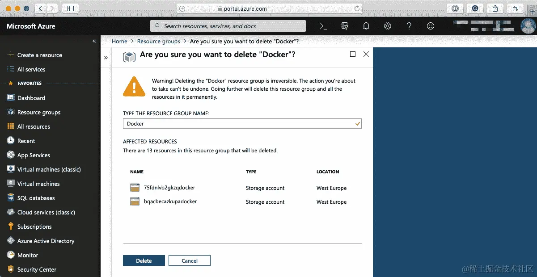This screenshot has height=277, width=537.
Task: Click Resource groups breadcrumb link
Action: (159, 41)
